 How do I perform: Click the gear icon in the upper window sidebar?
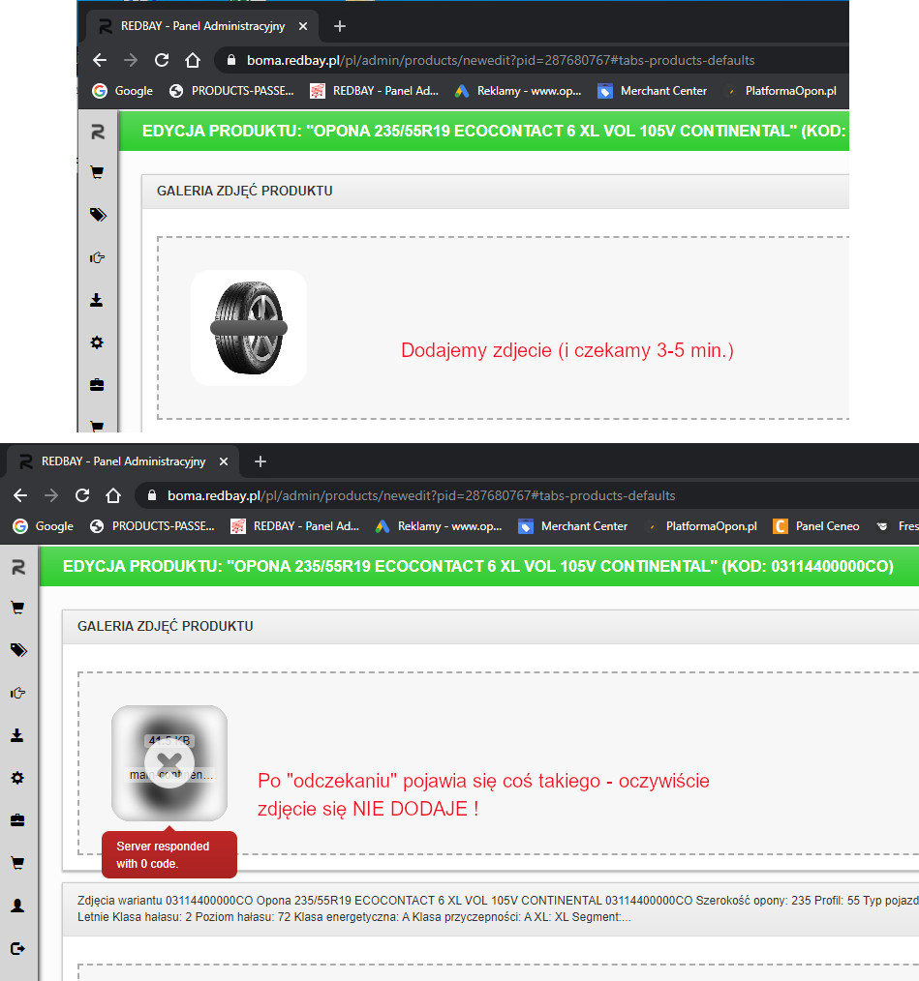click(97, 342)
